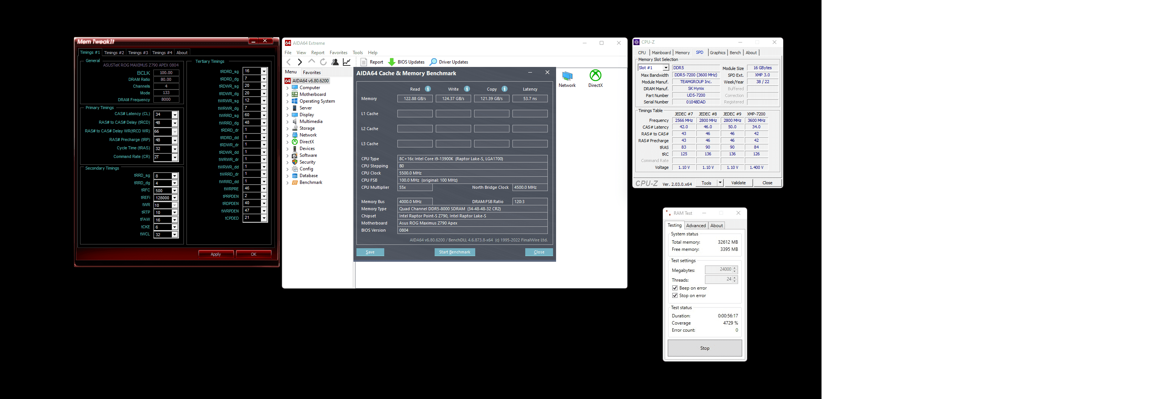Open CPU-Z Graphics tab

tap(717, 52)
